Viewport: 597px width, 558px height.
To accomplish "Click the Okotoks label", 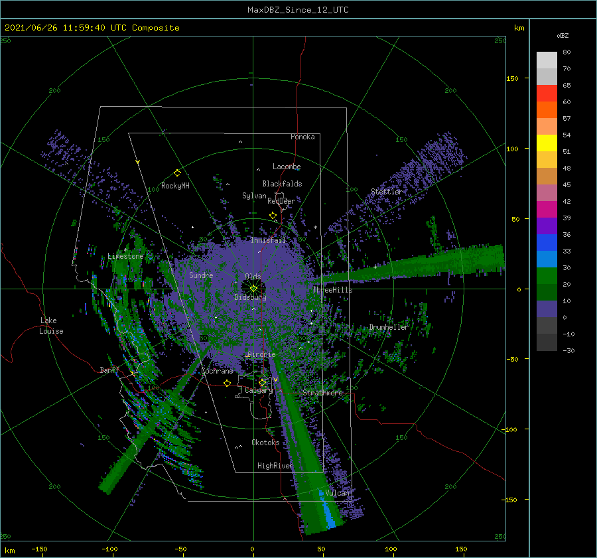I will (x=265, y=443).
